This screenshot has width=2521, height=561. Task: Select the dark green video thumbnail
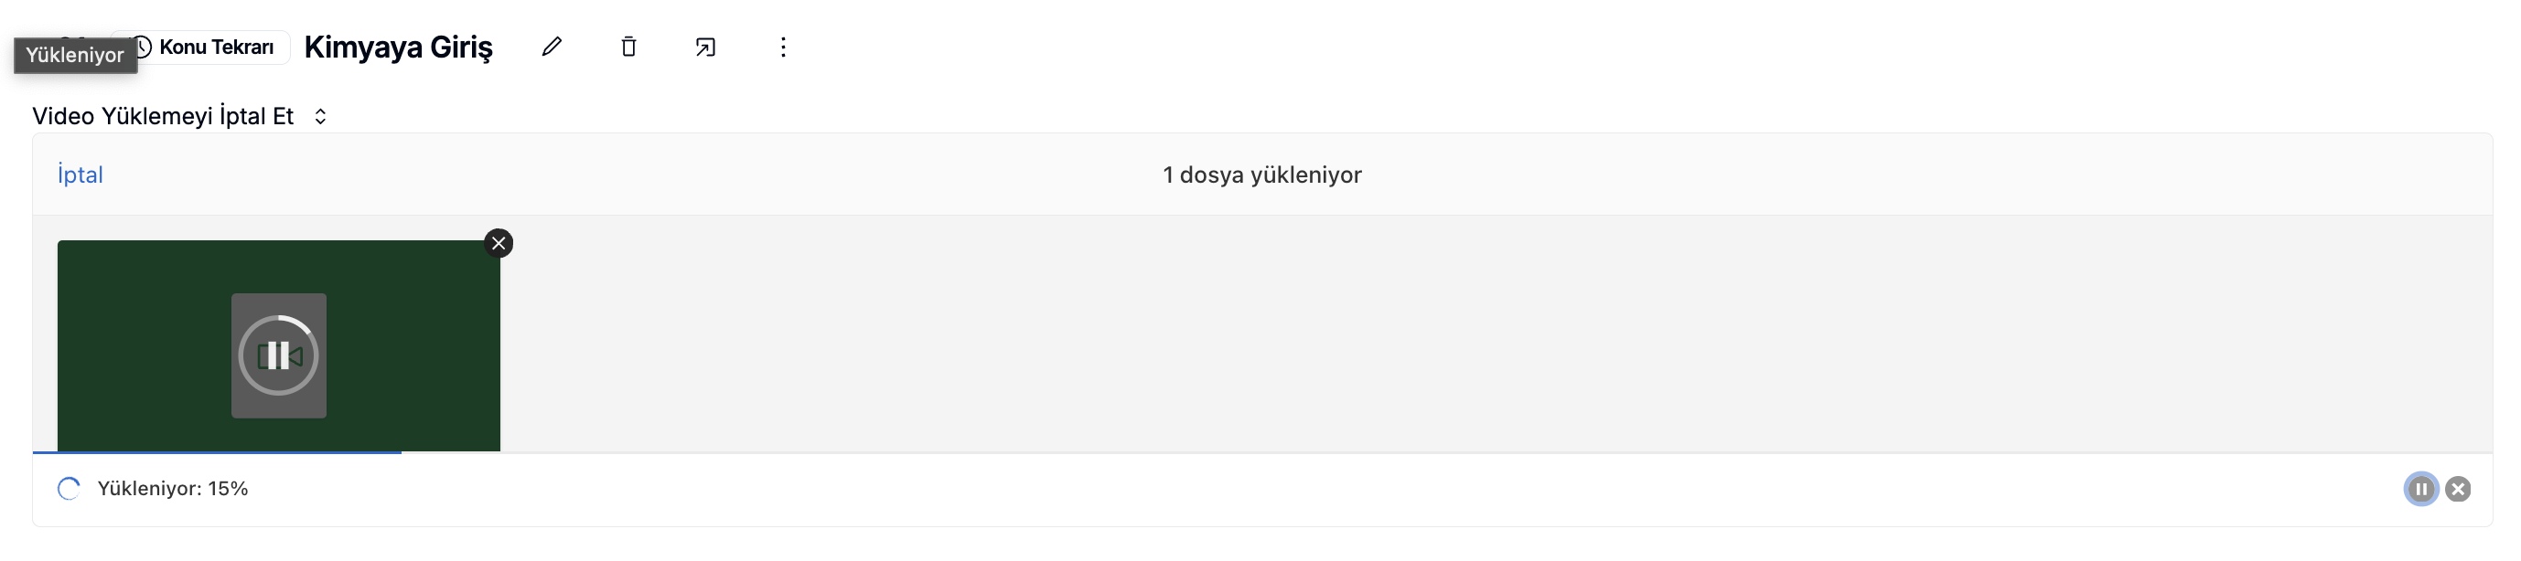279,346
